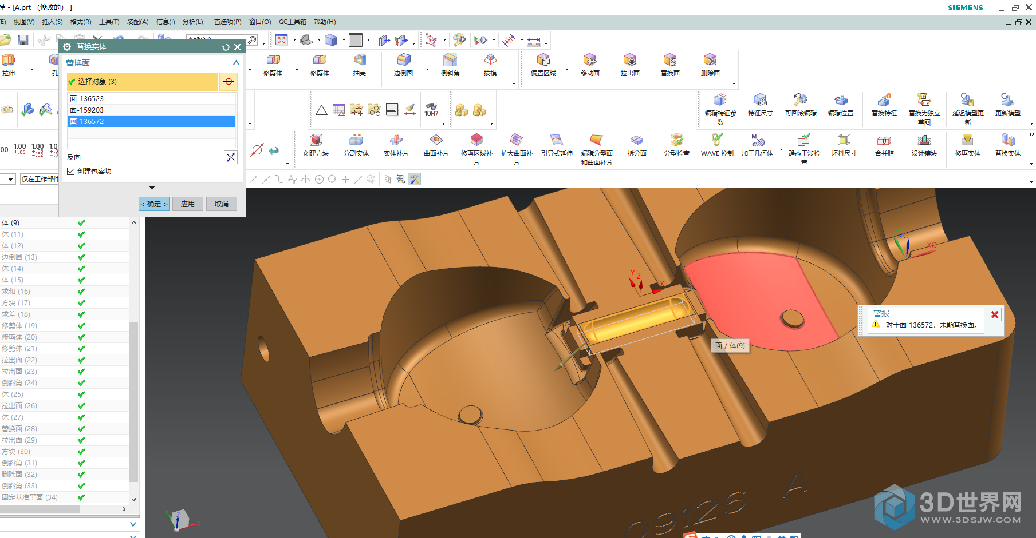This screenshot has height=538, width=1036.
Task: Click the 删除面 (Delete Face) icon
Action: coord(710,60)
